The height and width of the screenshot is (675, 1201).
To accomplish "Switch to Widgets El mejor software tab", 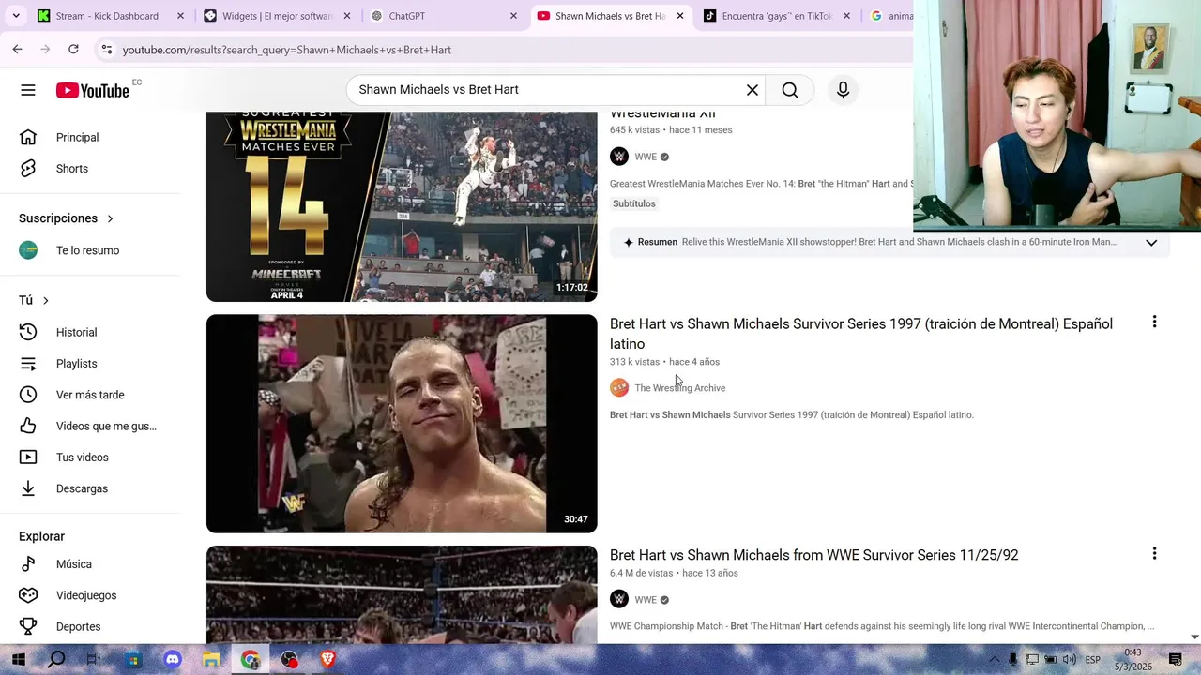I will click(278, 16).
